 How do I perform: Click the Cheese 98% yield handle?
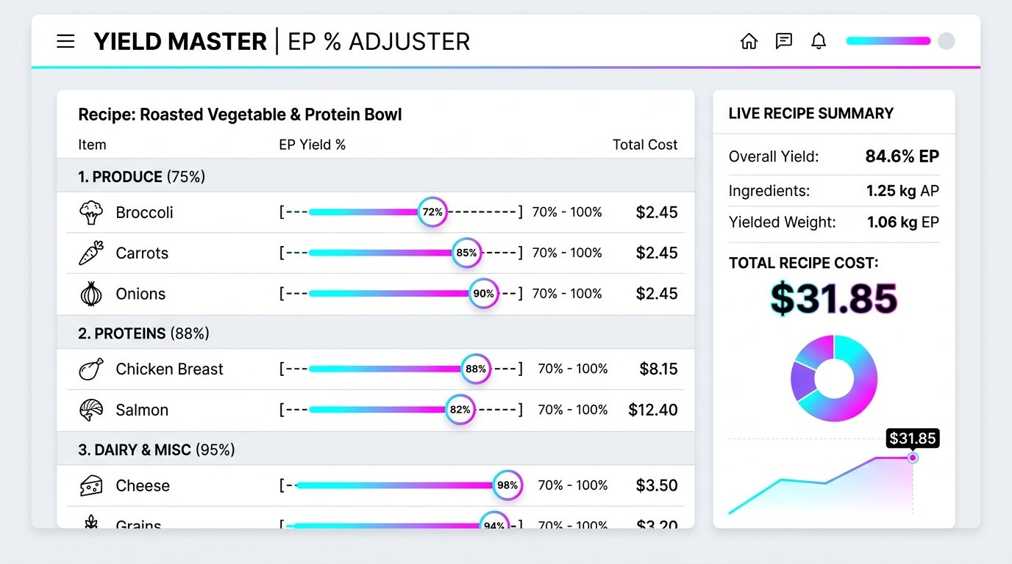pos(507,485)
